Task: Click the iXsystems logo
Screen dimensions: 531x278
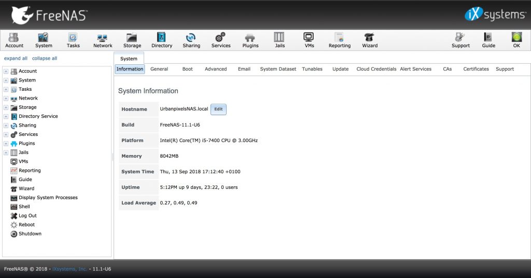Action: (495, 14)
